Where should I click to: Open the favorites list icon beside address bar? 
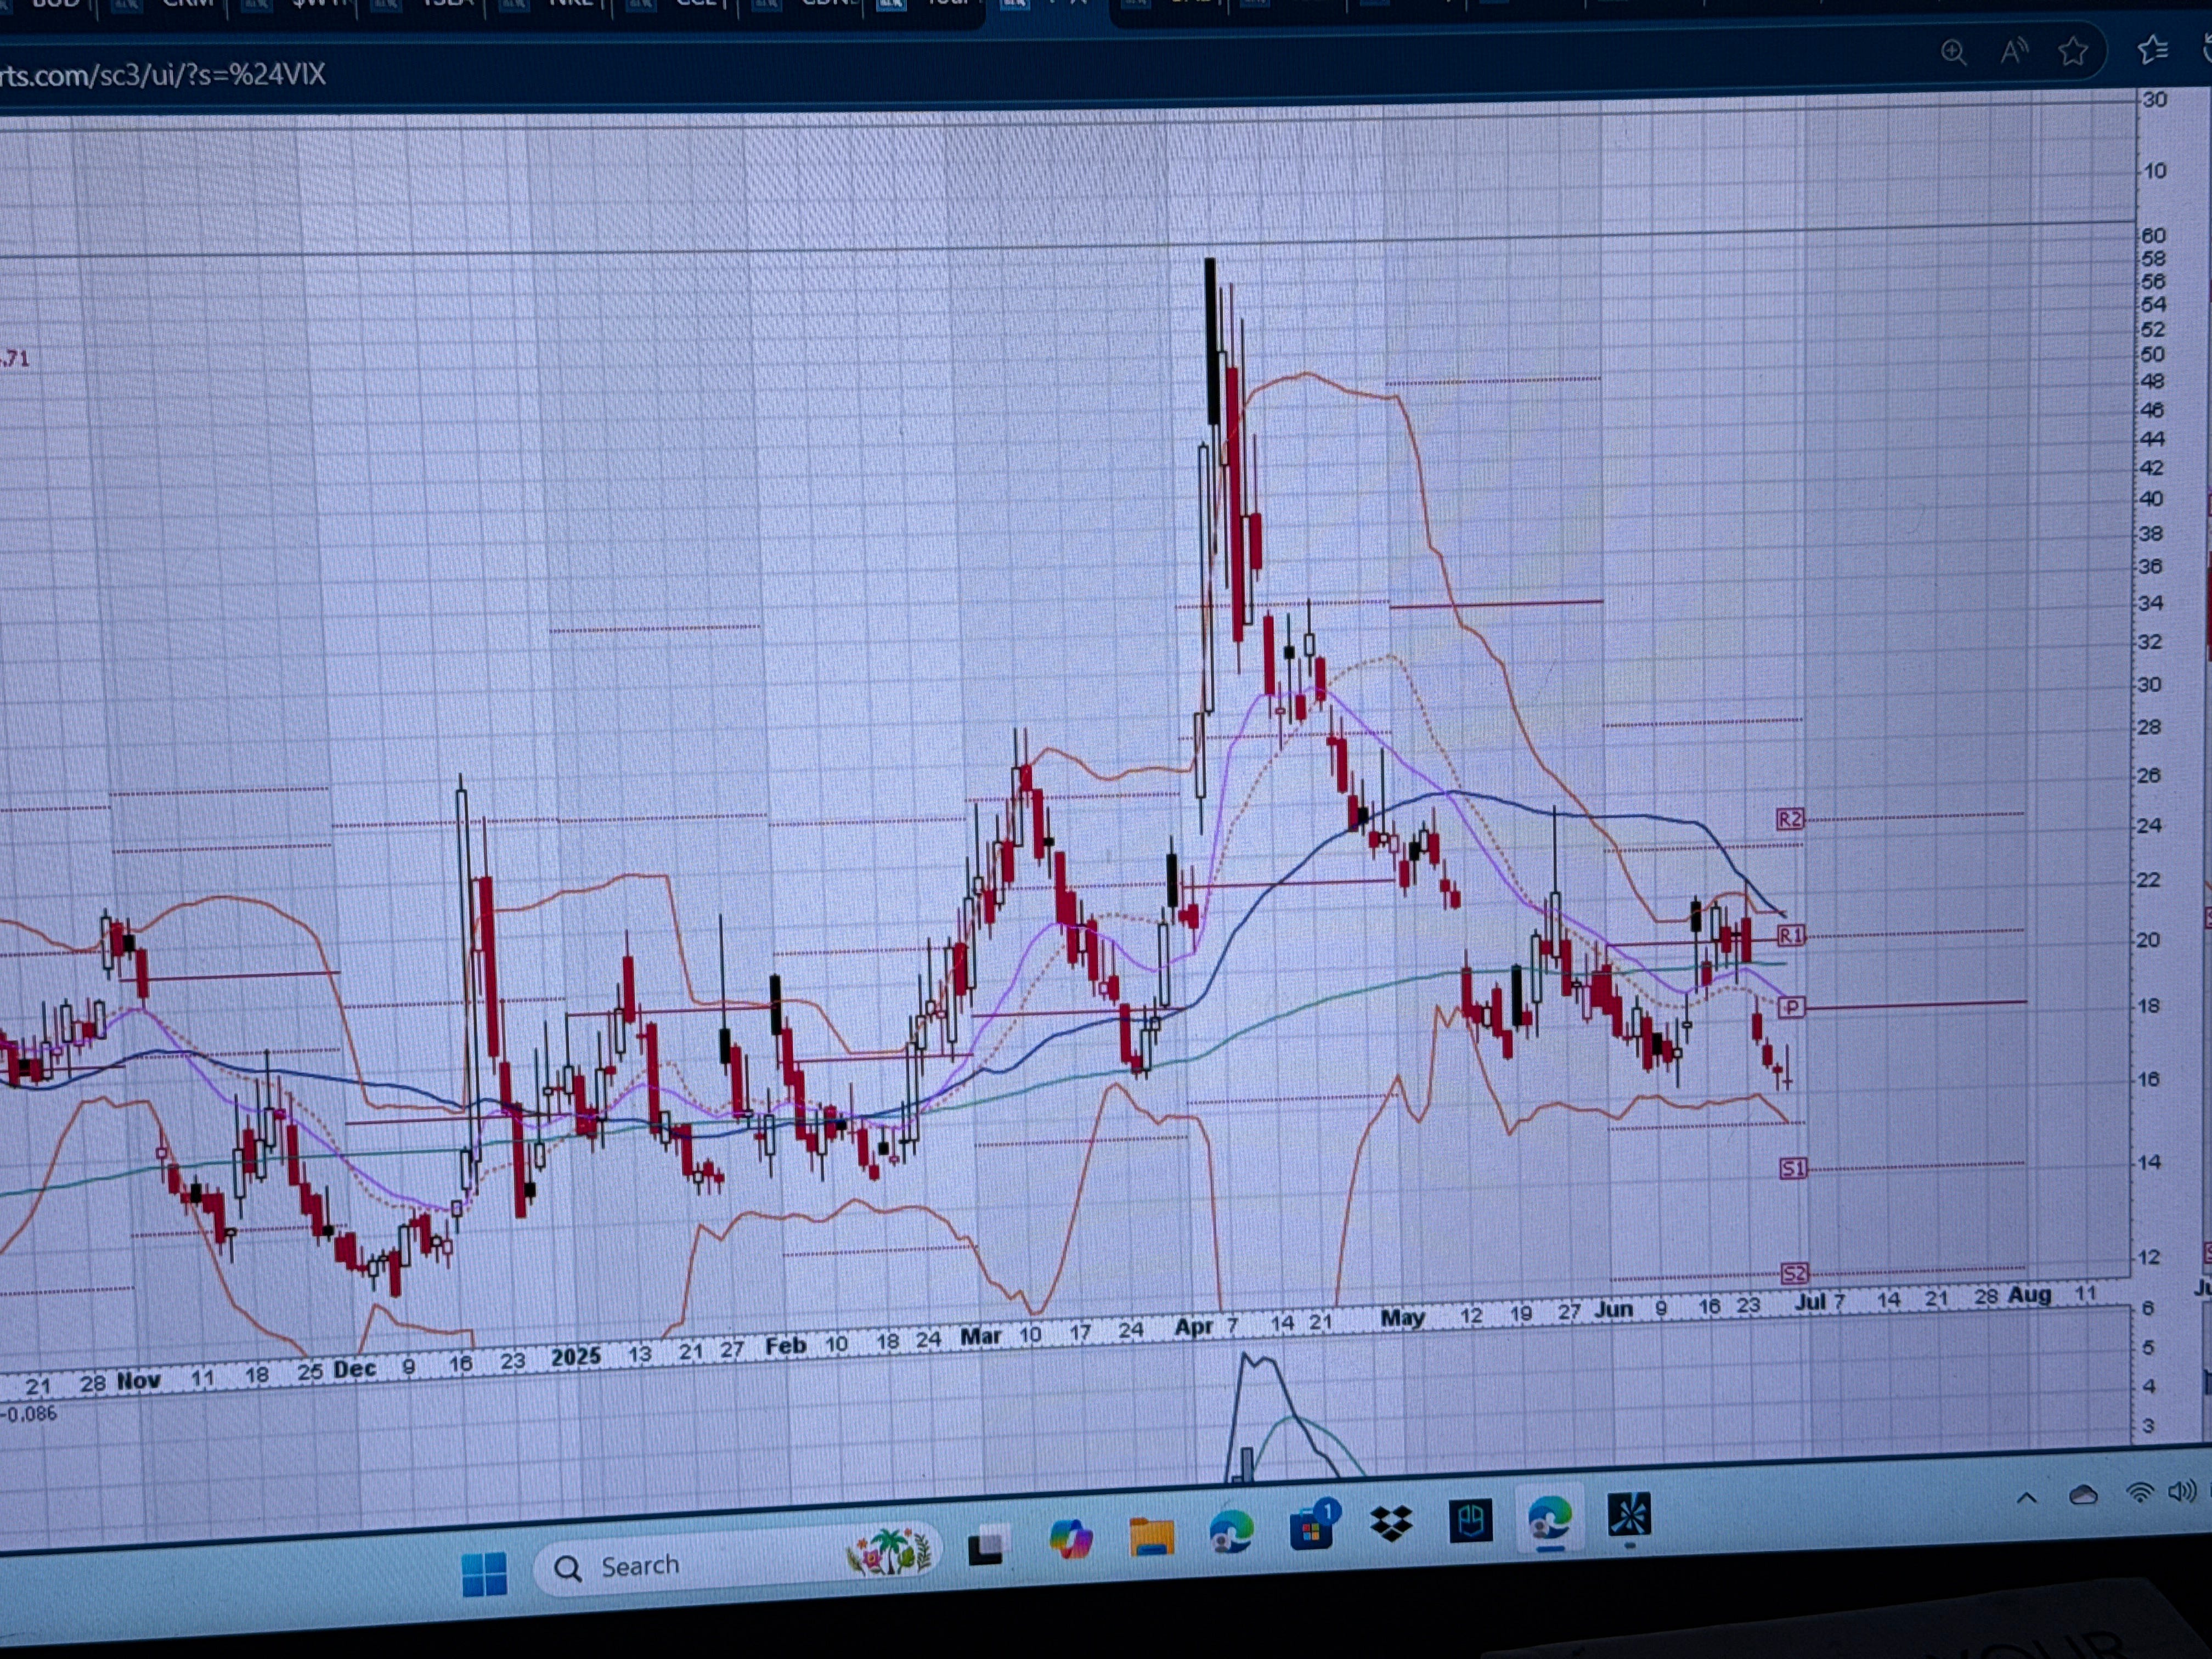[2152, 49]
